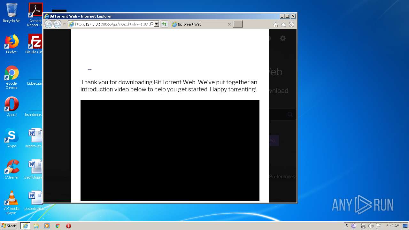Image resolution: width=409 pixels, height=230 pixels.
Task: Click the dimmed Preferences link
Action: click(282, 176)
